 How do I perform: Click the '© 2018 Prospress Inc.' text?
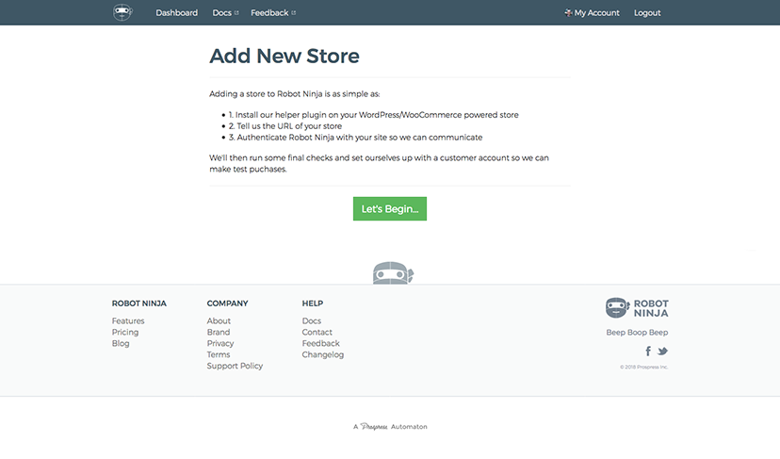pyautogui.click(x=643, y=367)
